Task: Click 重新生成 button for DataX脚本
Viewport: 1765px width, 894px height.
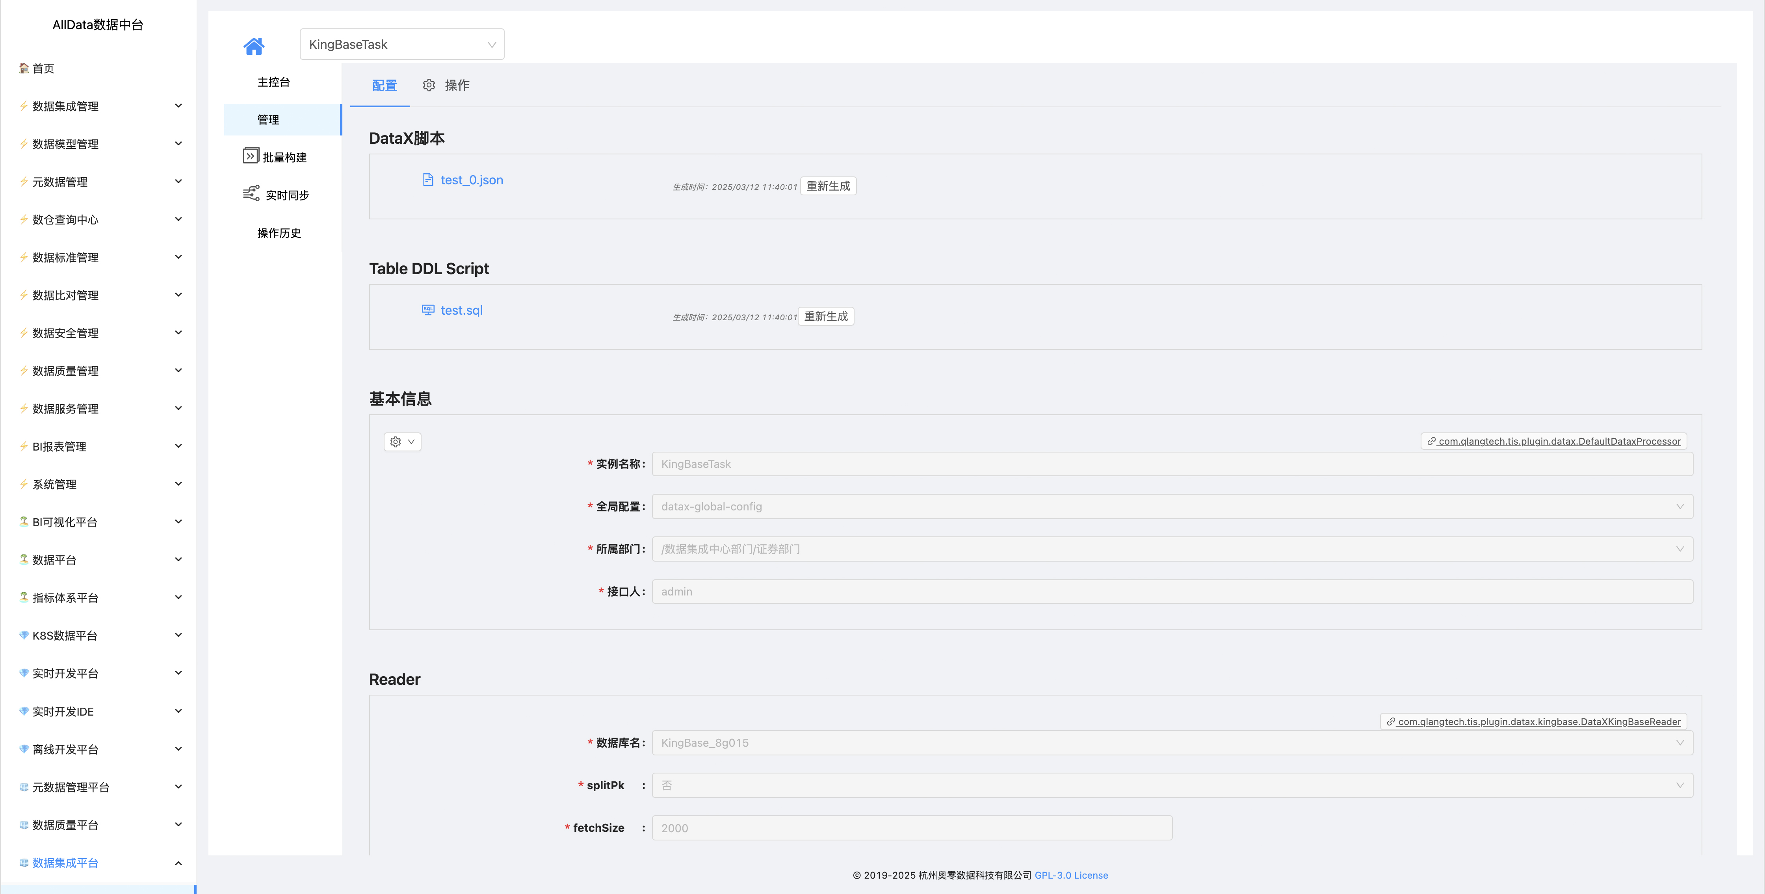Action: tap(828, 186)
